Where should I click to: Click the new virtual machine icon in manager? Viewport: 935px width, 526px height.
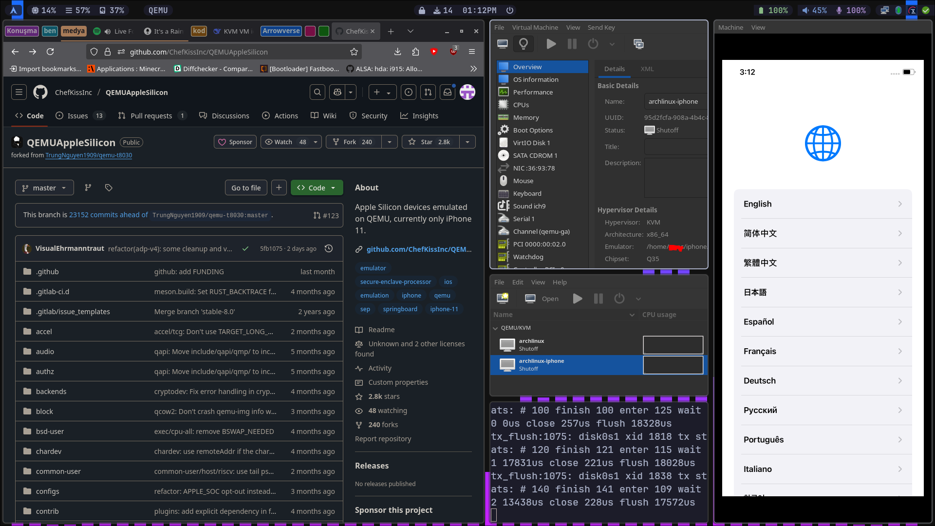click(x=503, y=299)
